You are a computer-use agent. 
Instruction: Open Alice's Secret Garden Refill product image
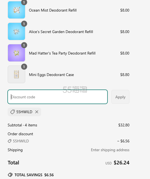[x=16, y=31]
